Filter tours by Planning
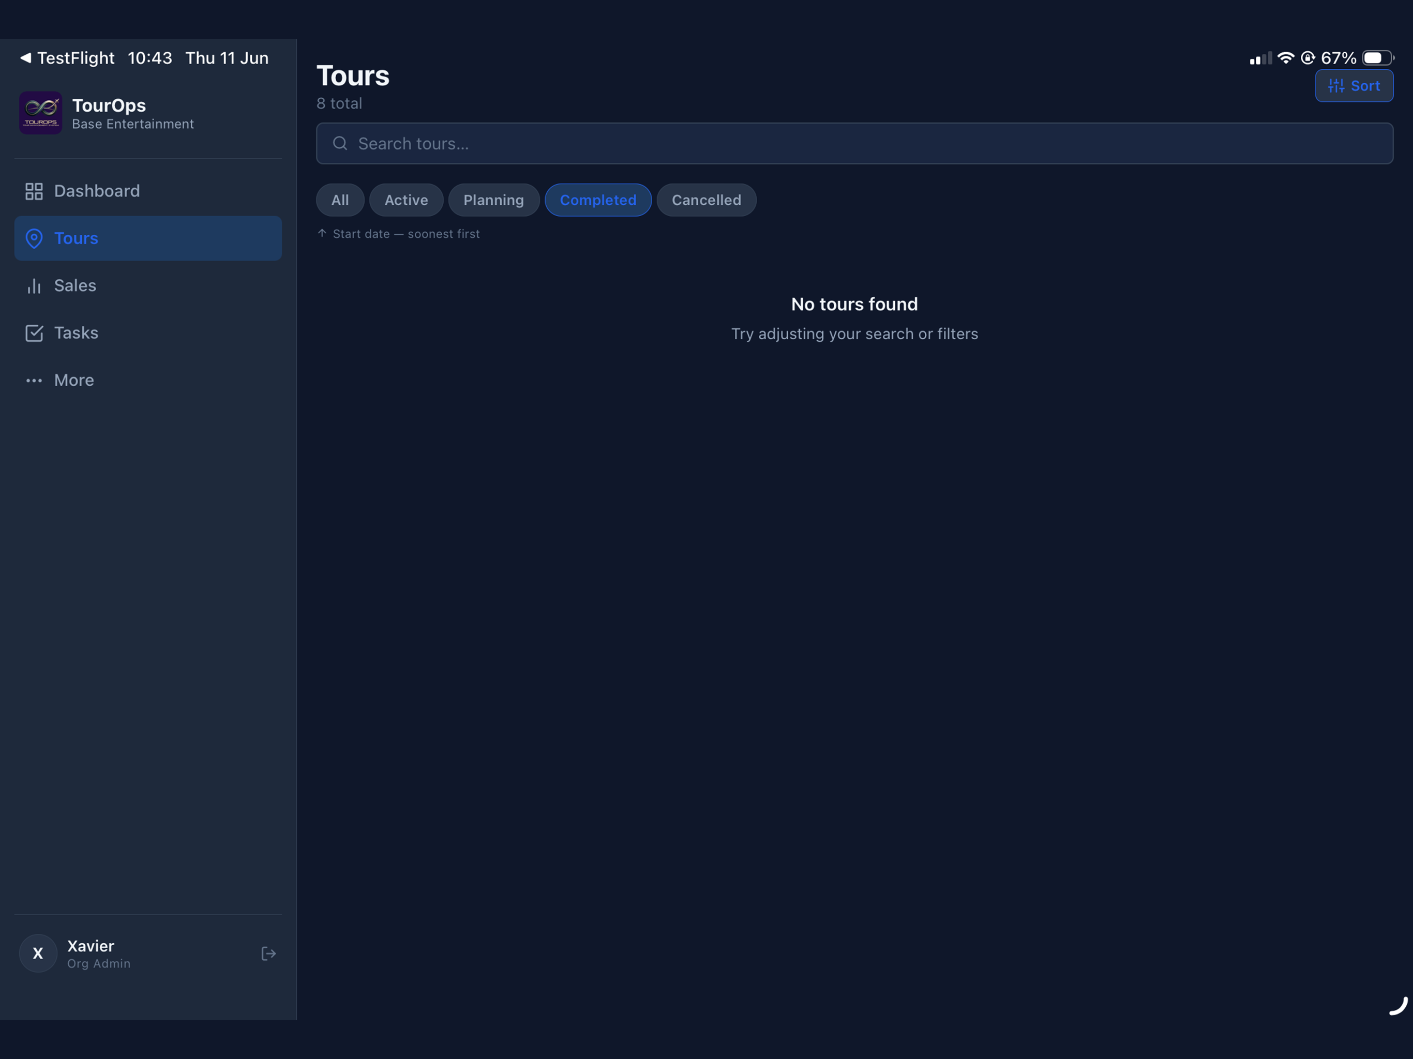 click(x=494, y=200)
